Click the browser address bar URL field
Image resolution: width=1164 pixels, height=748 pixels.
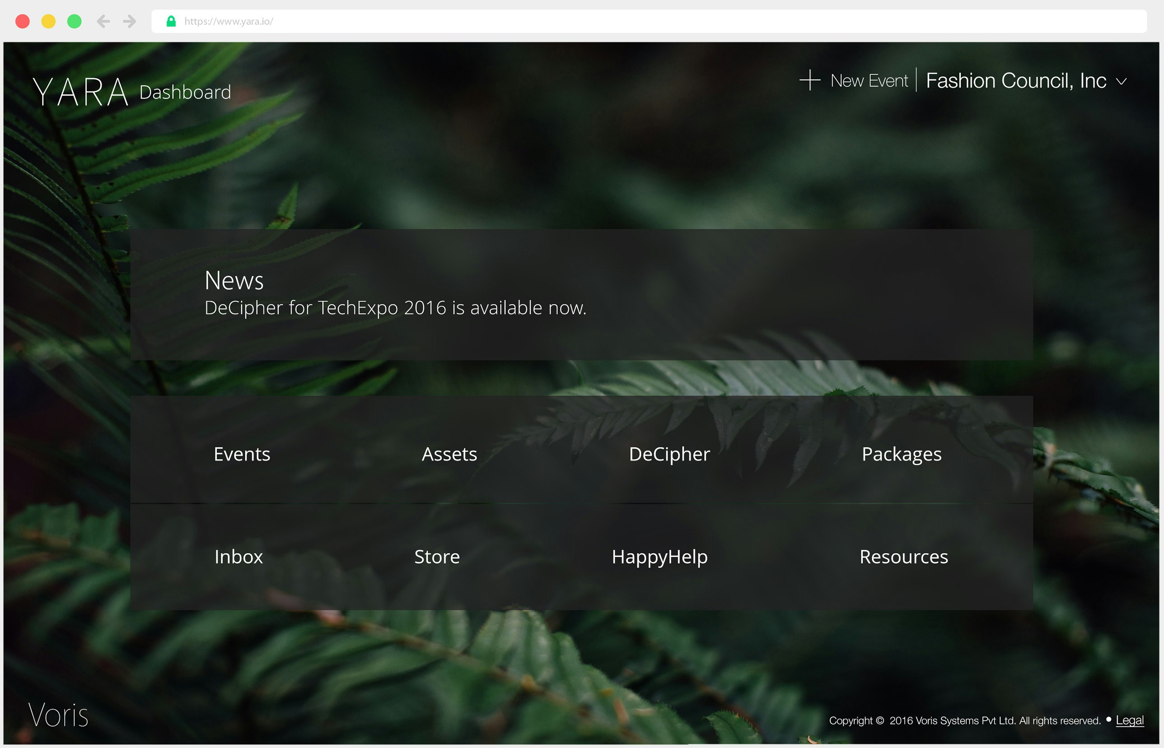pyautogui.click(x=632, y=21)
